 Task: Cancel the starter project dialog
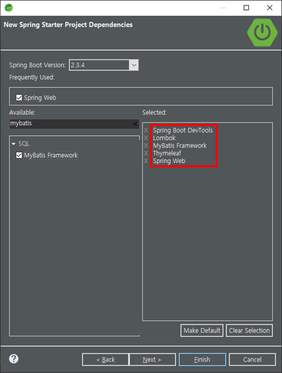click(x=252, y=360)
